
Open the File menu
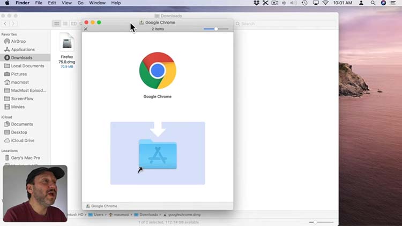click(x=39, y=3)
